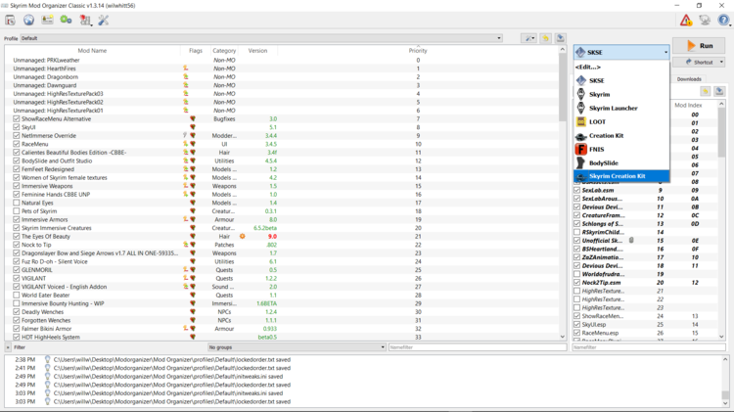Sort by Priority column header

tap(418, 51)
